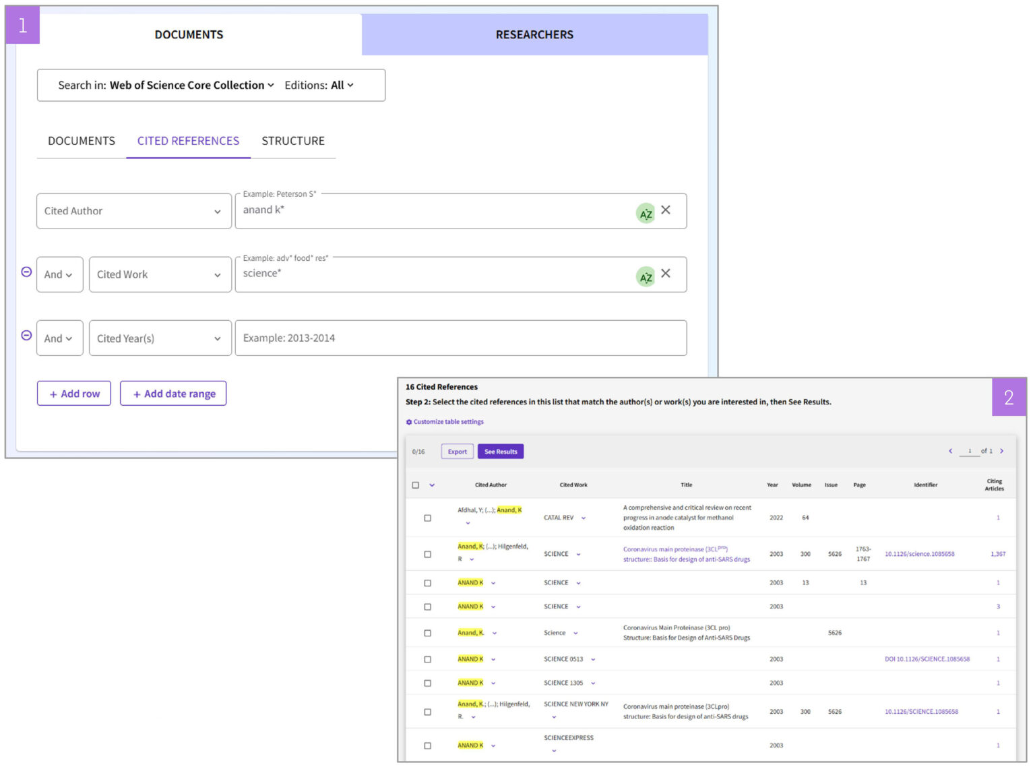Open the Cited Year(s) field type dropdown
This screenshot has width=1035, height=767.
pos(160,338)
